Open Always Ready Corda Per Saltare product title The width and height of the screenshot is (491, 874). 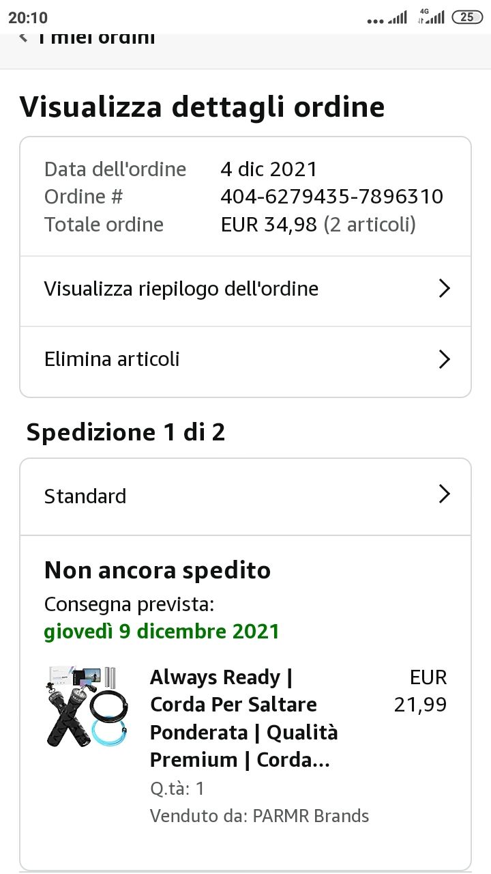pos(243,718)
